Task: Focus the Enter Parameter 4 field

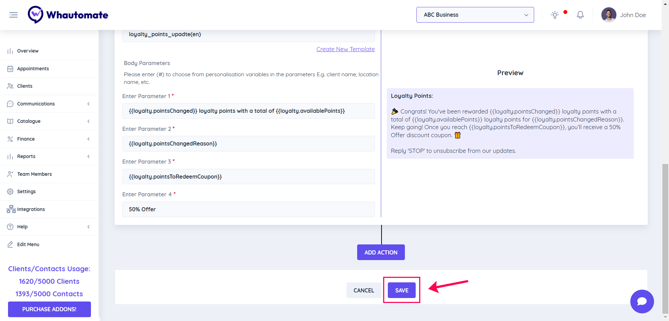Action: pyautogui.click(x=248, y=209)
